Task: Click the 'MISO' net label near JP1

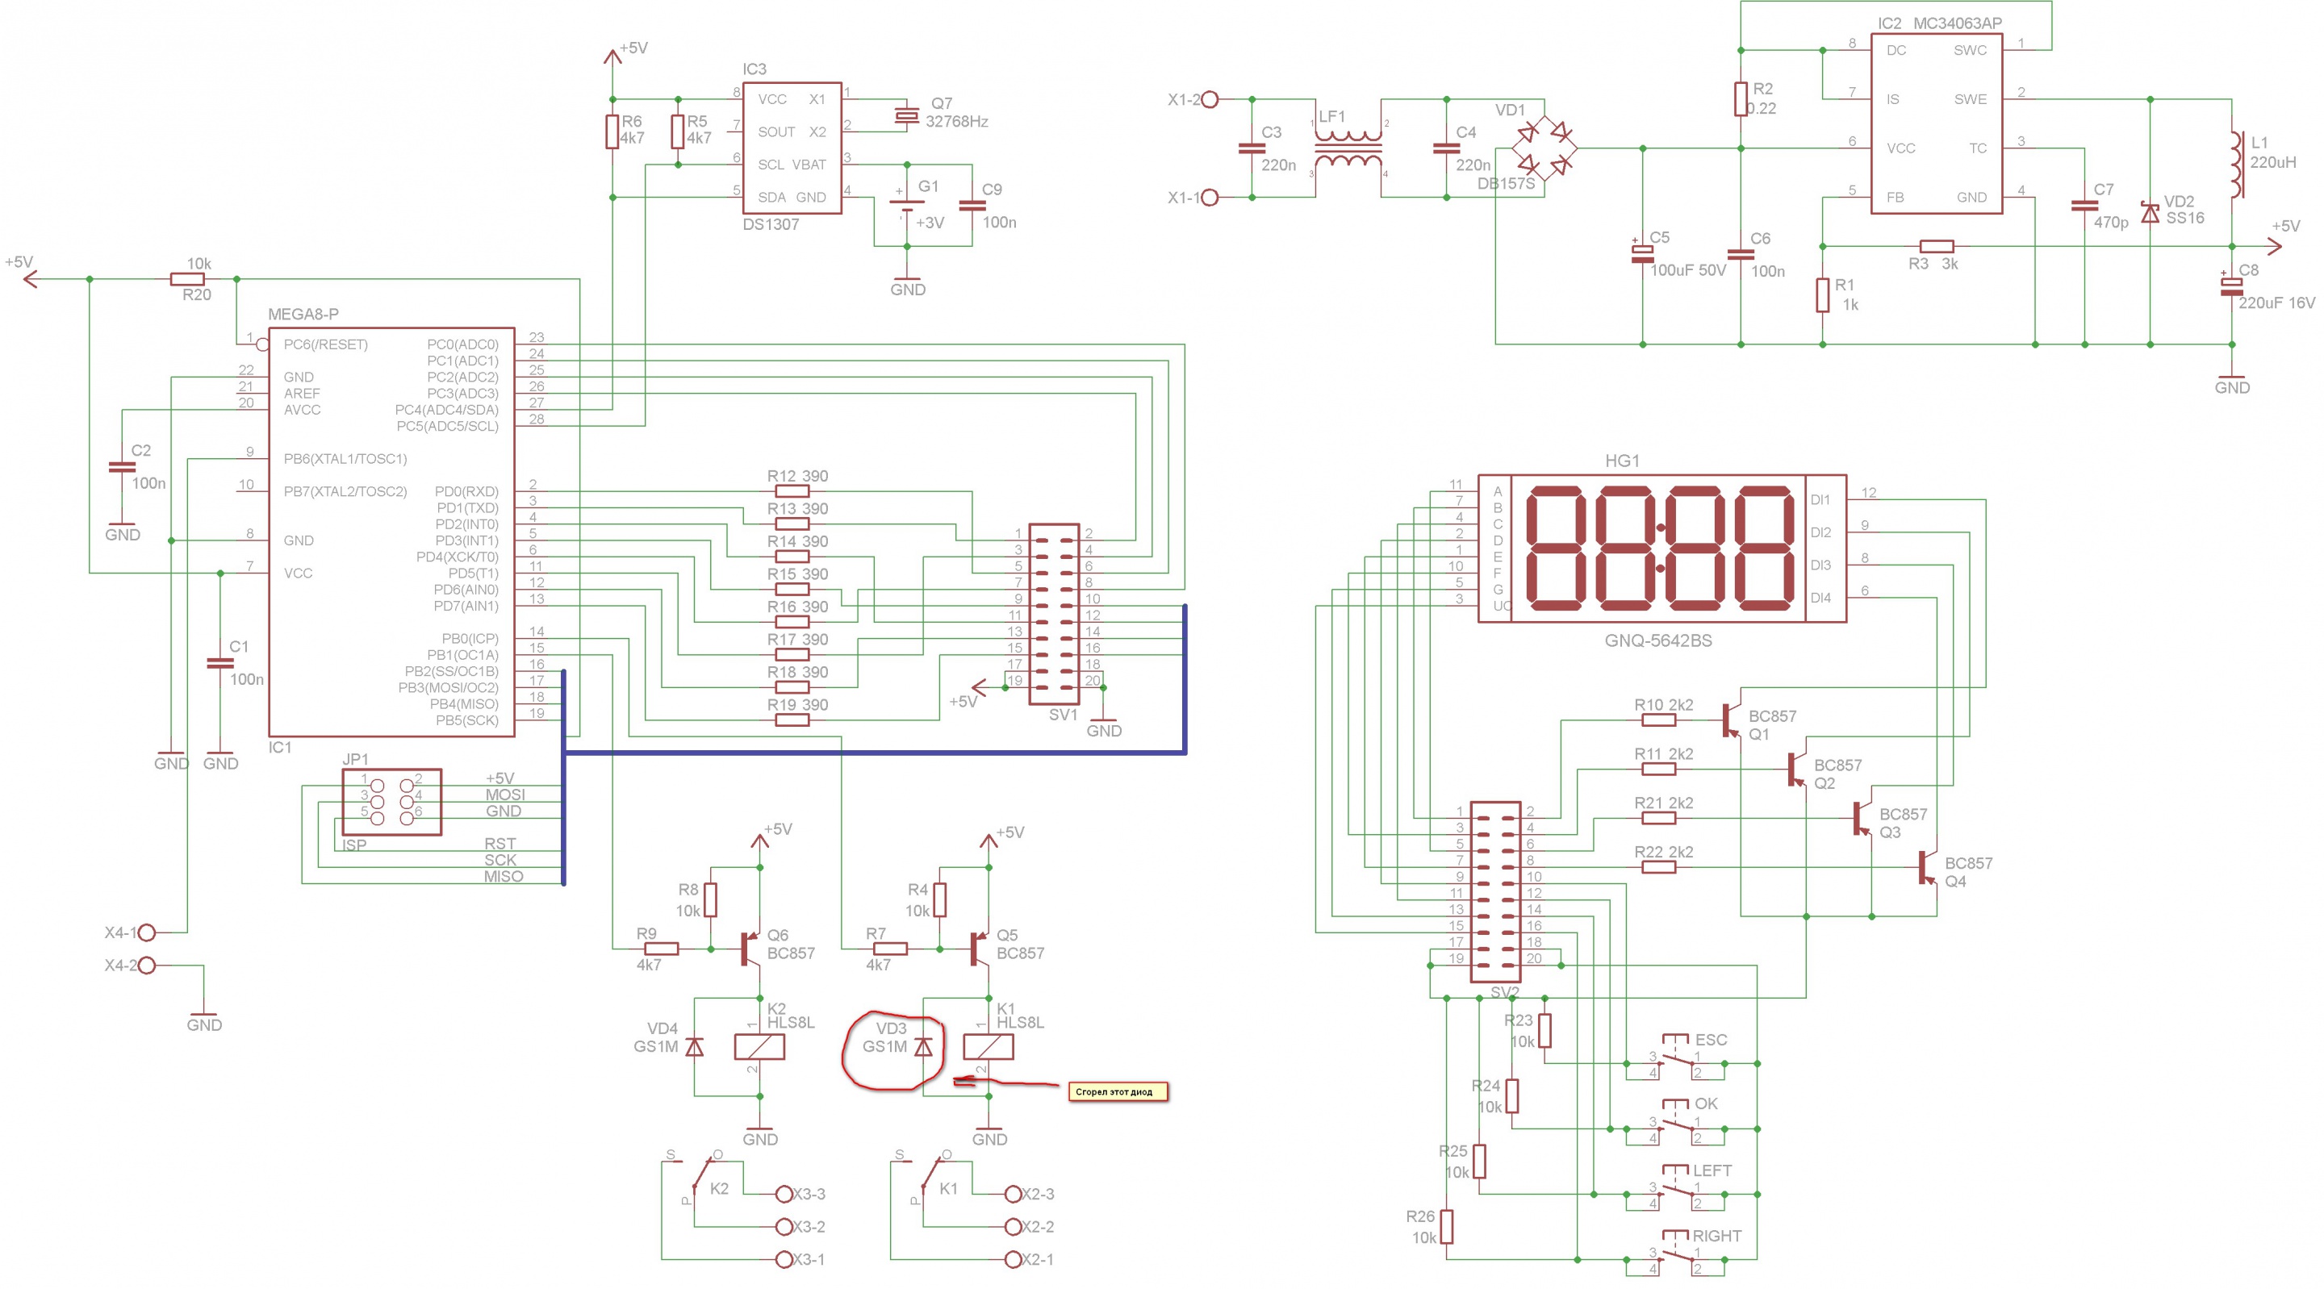Action: [x=504, y=876]
